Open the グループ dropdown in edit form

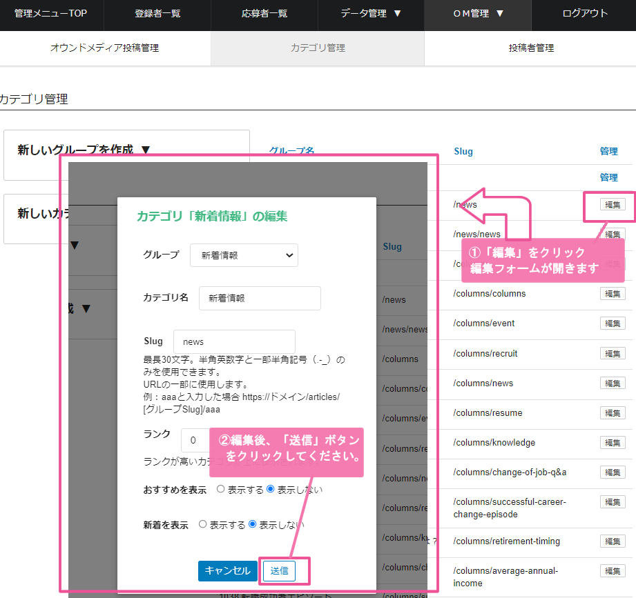point(244,255)
